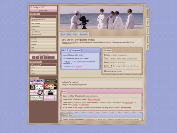Click the green floral pattern badge
Viewport: 177px width, 133px height.
pos(37,98)
